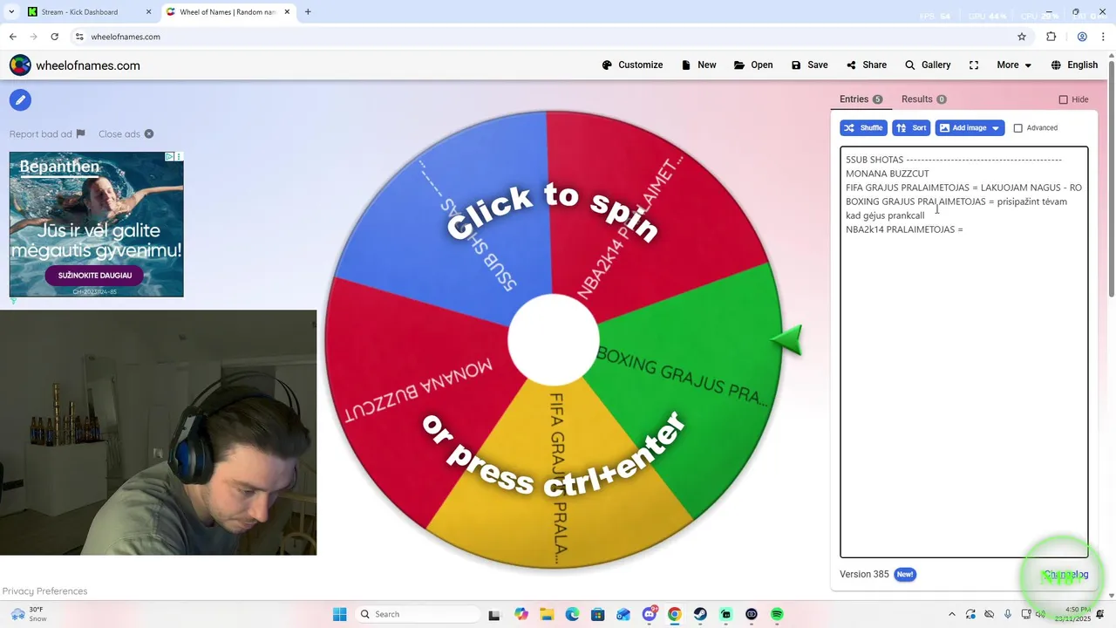Click the taskbar Search box
Image resolution: width=1116 pixels, height=628 pixels.
point(418,614)
